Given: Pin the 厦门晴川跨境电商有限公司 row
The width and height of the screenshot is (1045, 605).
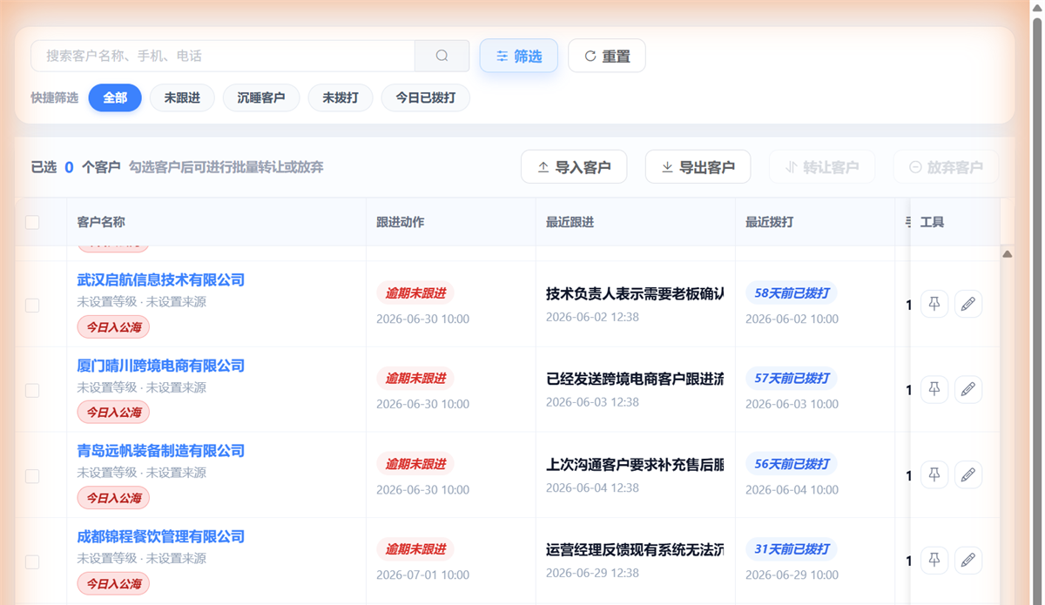Looking at the screenshot, I should click(x=934, y=389).
